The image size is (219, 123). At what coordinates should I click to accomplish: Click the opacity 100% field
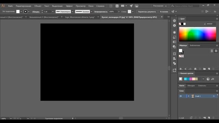click(x=113, y=12)
